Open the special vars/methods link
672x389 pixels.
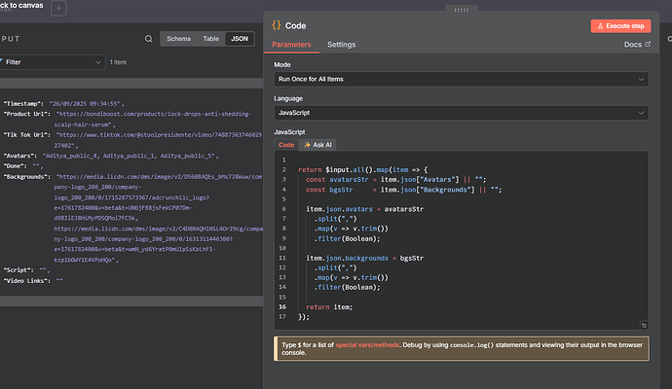[x=367, y=345]
